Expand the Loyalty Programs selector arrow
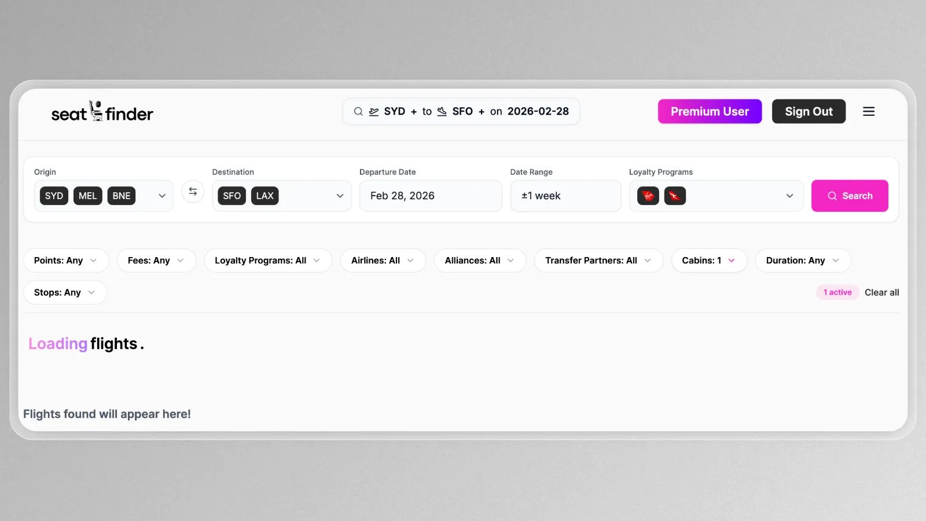The height and width of the screenshot is (521, 926). tap(789, 196)
